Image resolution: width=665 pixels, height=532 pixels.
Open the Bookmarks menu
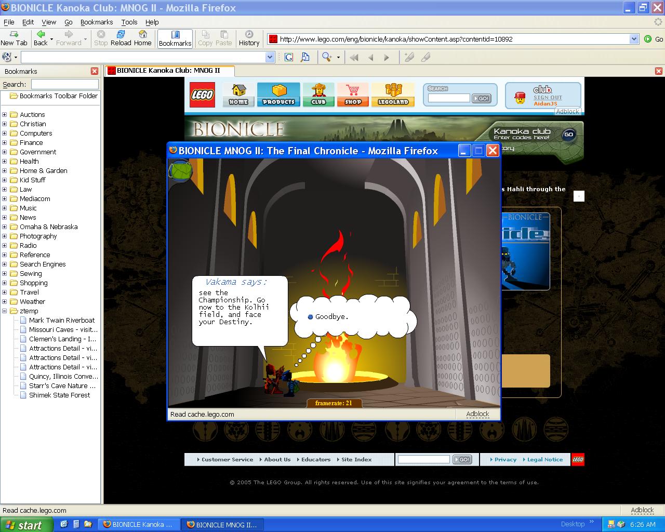[97, 22]
